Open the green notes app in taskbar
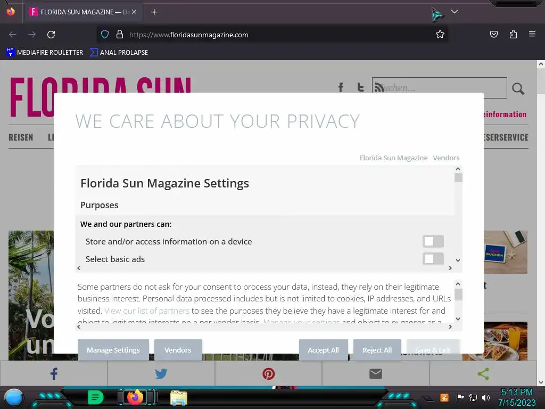 pyautogui.click(x=95, y=397)
